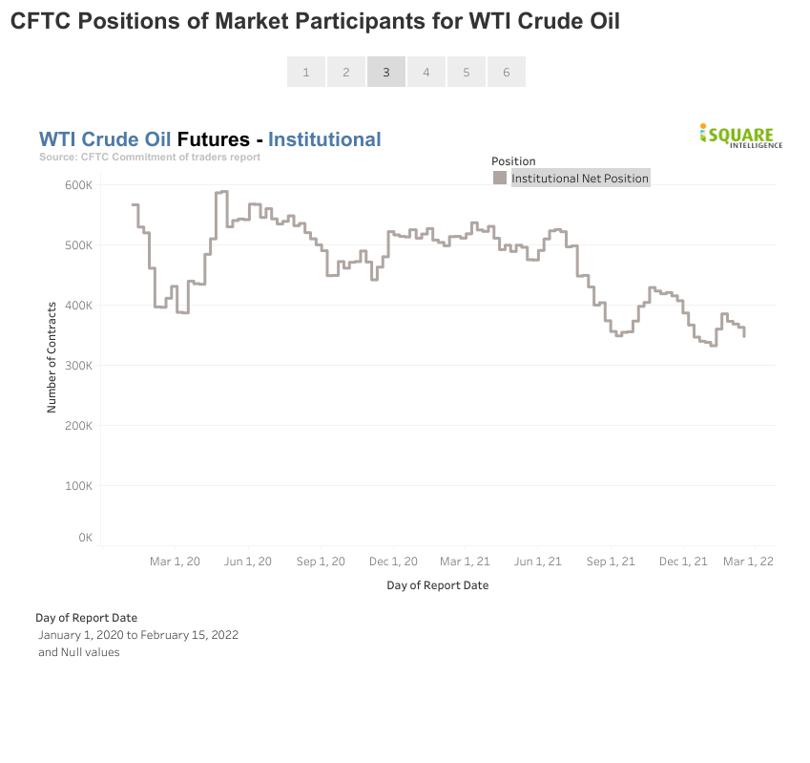Select the 300K y-axis tick label
The height and width of the screenshot is (763, 810).
pyautogui.click(x=78, y=366)
